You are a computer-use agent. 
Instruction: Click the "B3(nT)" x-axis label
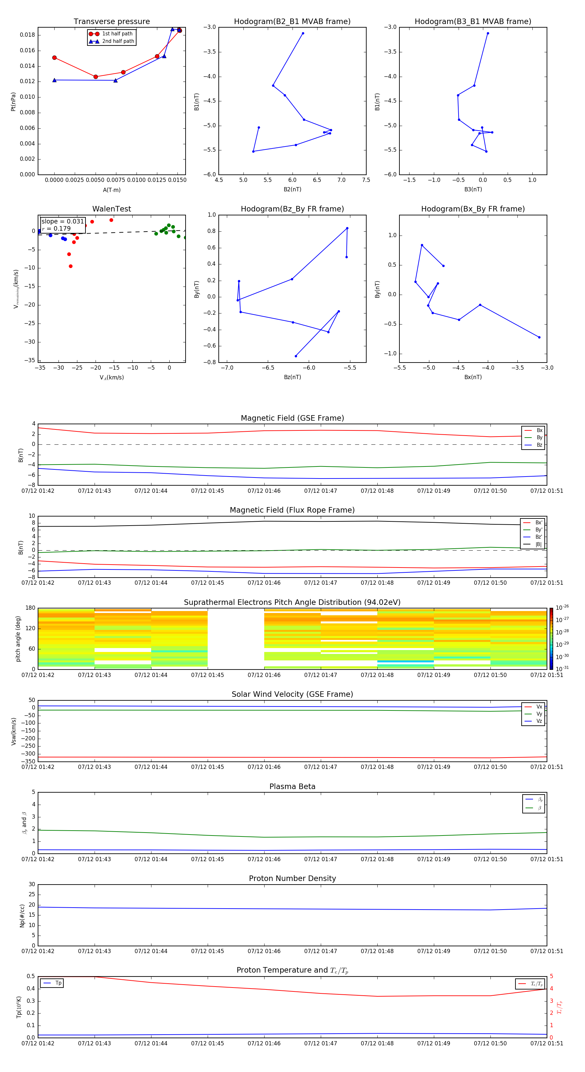[473, 189]
